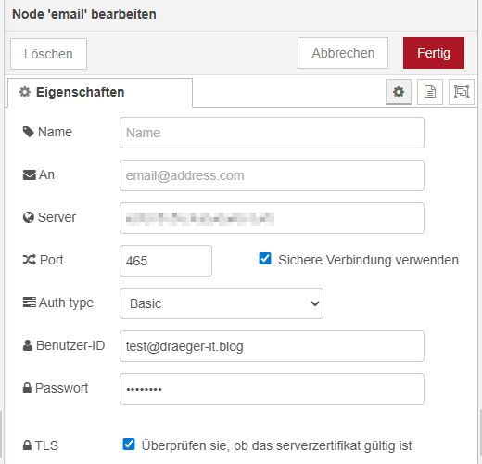Open node properties gear icon button
The height and width of the screenshot is (464, 482).
click(399, 92)
